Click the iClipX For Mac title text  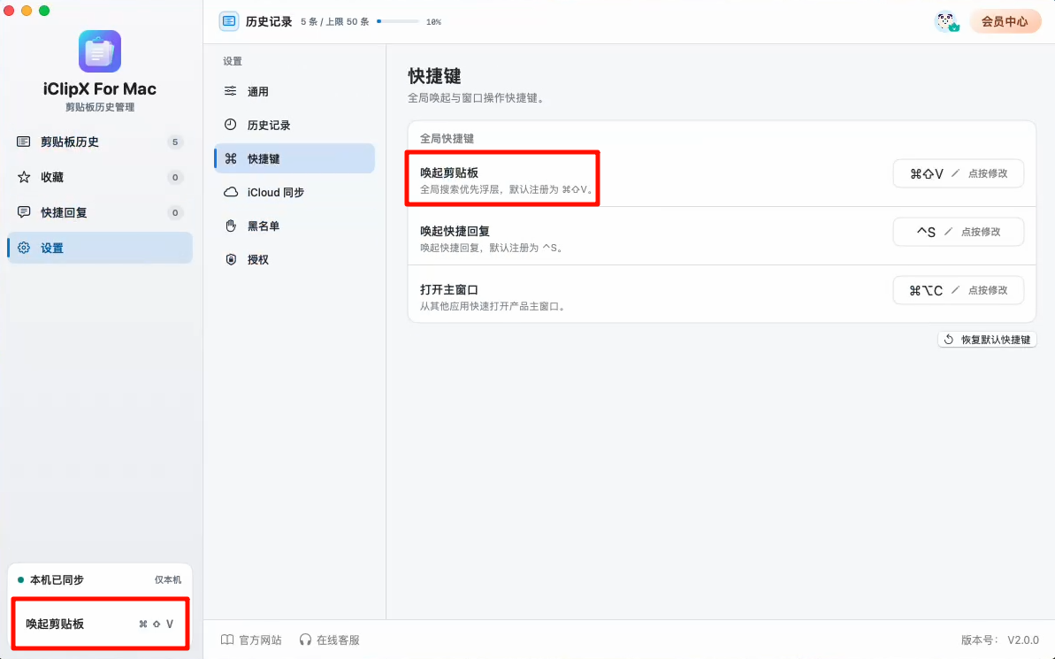tap(100, 88)
